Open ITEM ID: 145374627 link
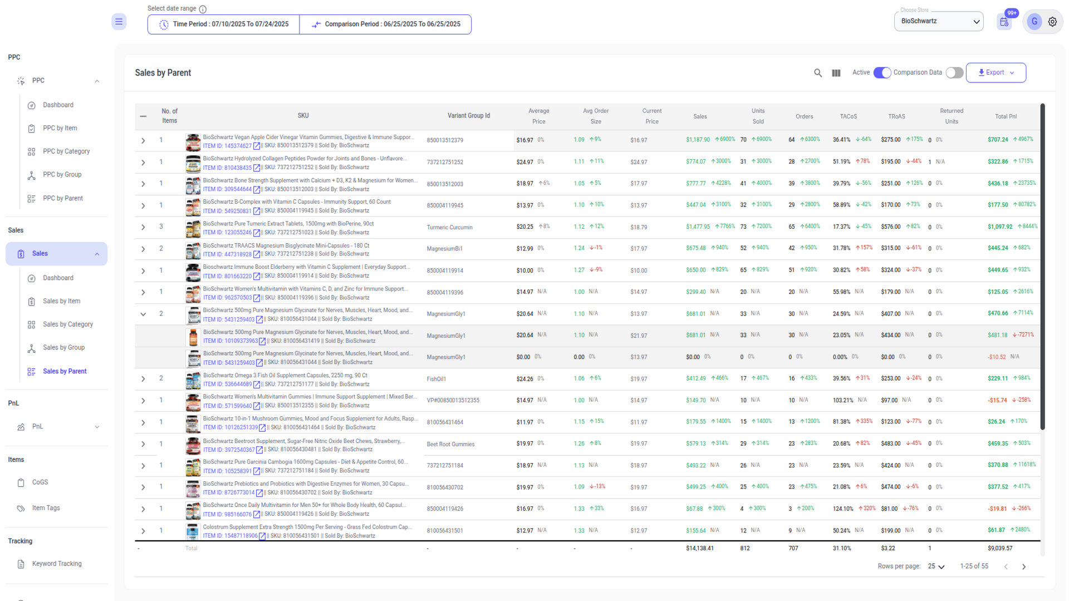The height and width of the screenshot is (601, 1069). point(227,146)
